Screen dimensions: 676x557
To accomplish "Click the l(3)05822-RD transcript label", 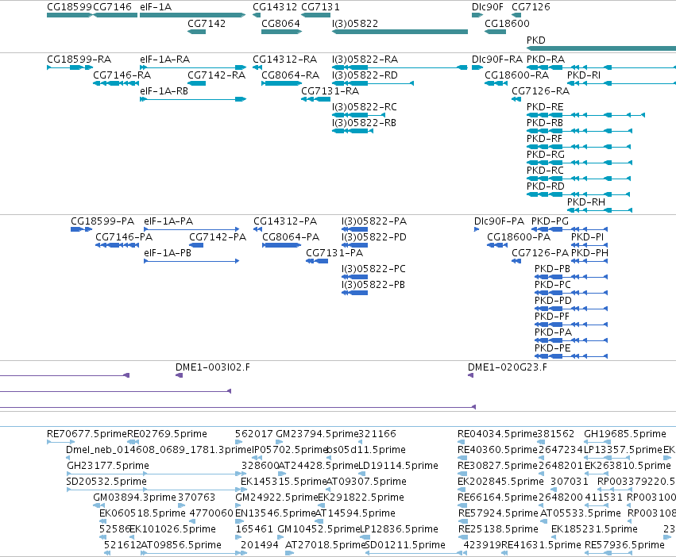I will 365,75.
